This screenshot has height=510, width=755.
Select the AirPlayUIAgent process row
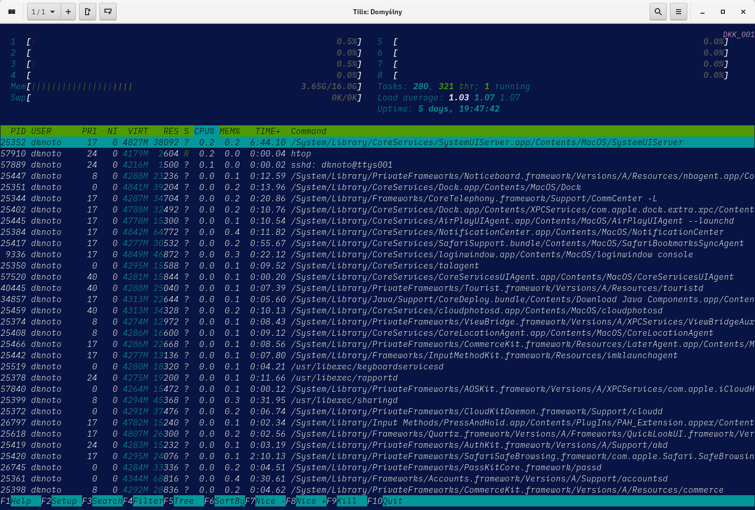coord(377,221)
